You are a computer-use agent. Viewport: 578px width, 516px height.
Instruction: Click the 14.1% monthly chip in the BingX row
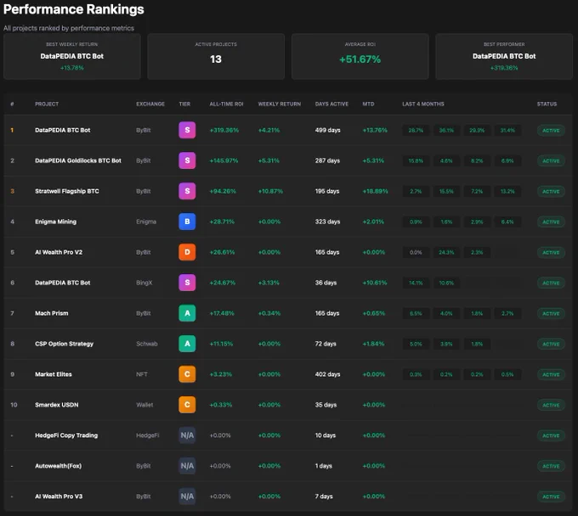point(416,283)
